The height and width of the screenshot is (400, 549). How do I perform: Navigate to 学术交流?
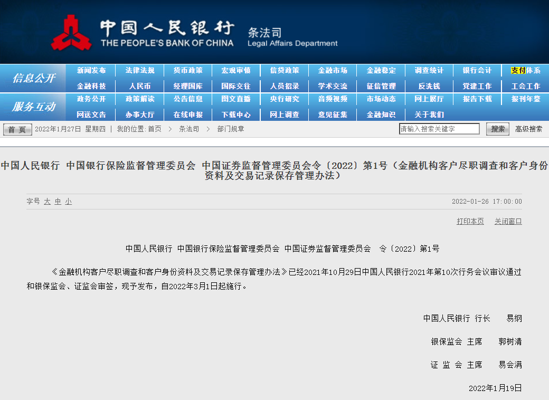click(333, 86)
